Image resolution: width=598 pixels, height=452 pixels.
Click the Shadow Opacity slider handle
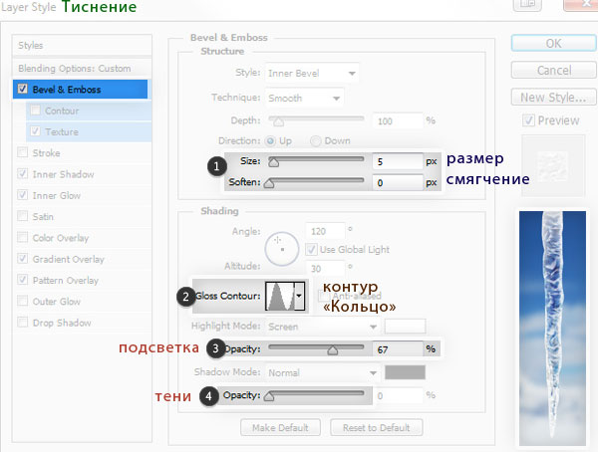click(x=269, y=396)
